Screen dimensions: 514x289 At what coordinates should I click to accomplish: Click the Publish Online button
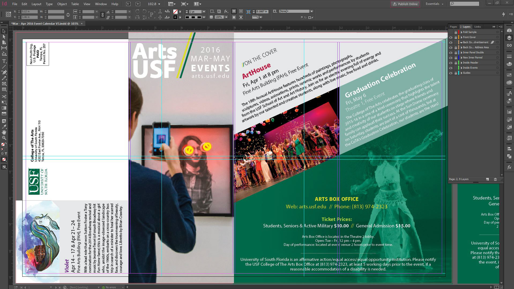coord(405,4)
